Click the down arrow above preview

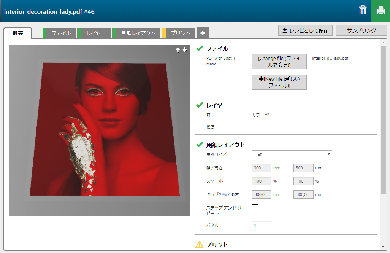click(185, 50)
